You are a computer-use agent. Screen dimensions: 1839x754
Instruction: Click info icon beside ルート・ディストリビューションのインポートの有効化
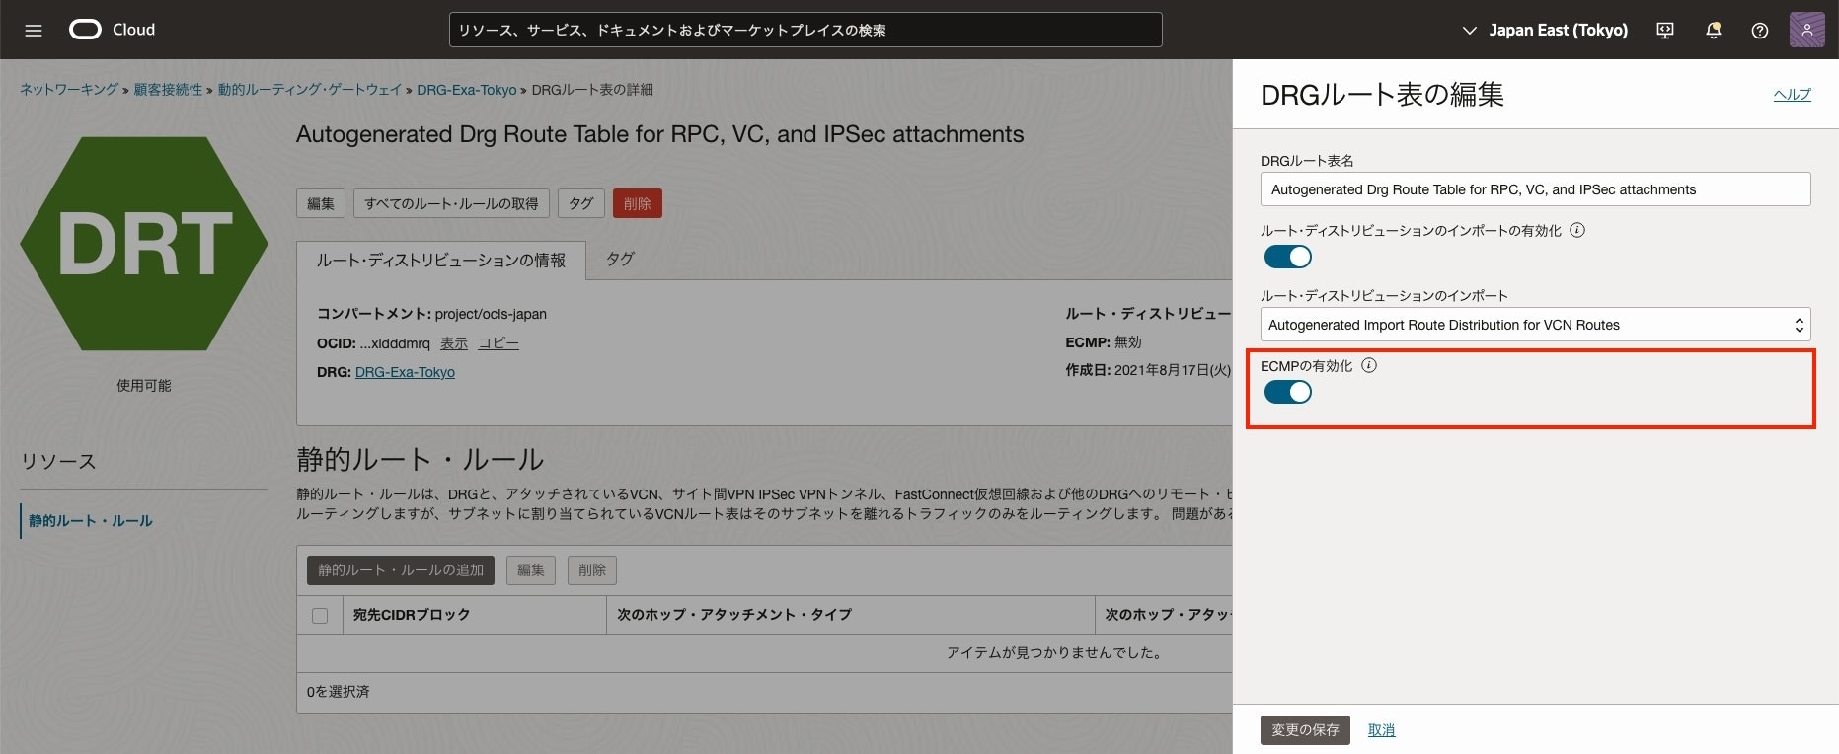point(1577,230)
